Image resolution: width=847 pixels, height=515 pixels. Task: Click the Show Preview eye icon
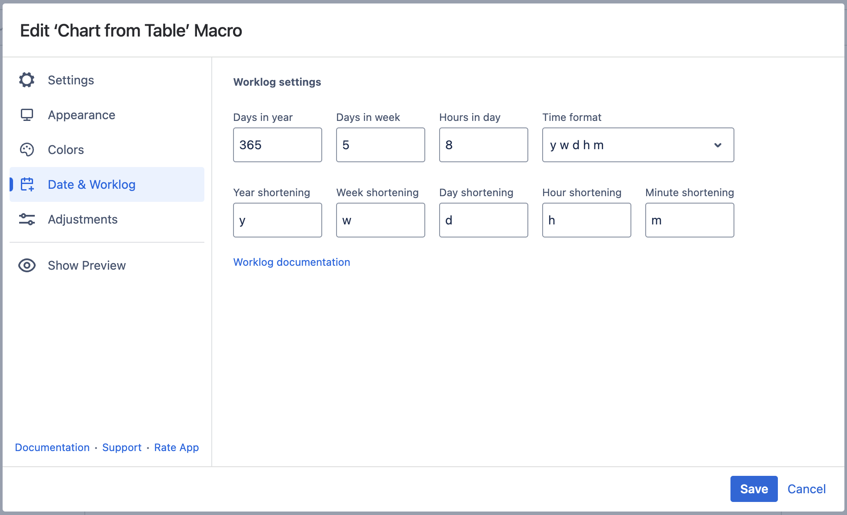pyautogui.click(x=27, y=265)
